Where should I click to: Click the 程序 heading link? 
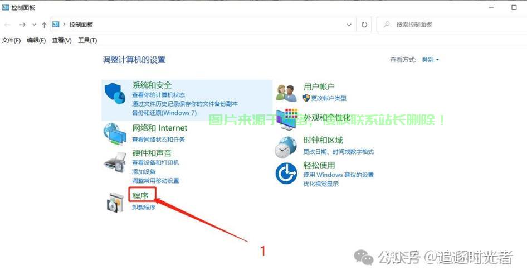click(140, 195)
